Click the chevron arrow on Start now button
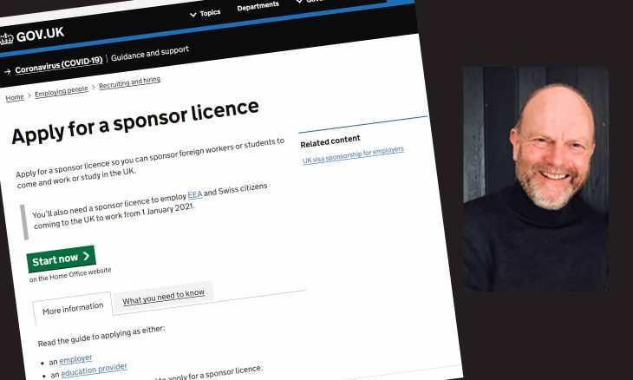 [x=86, y=256]
